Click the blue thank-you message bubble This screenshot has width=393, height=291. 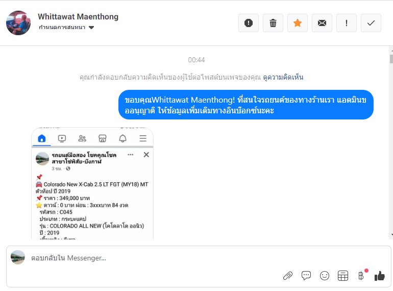(x=246, y=105)
